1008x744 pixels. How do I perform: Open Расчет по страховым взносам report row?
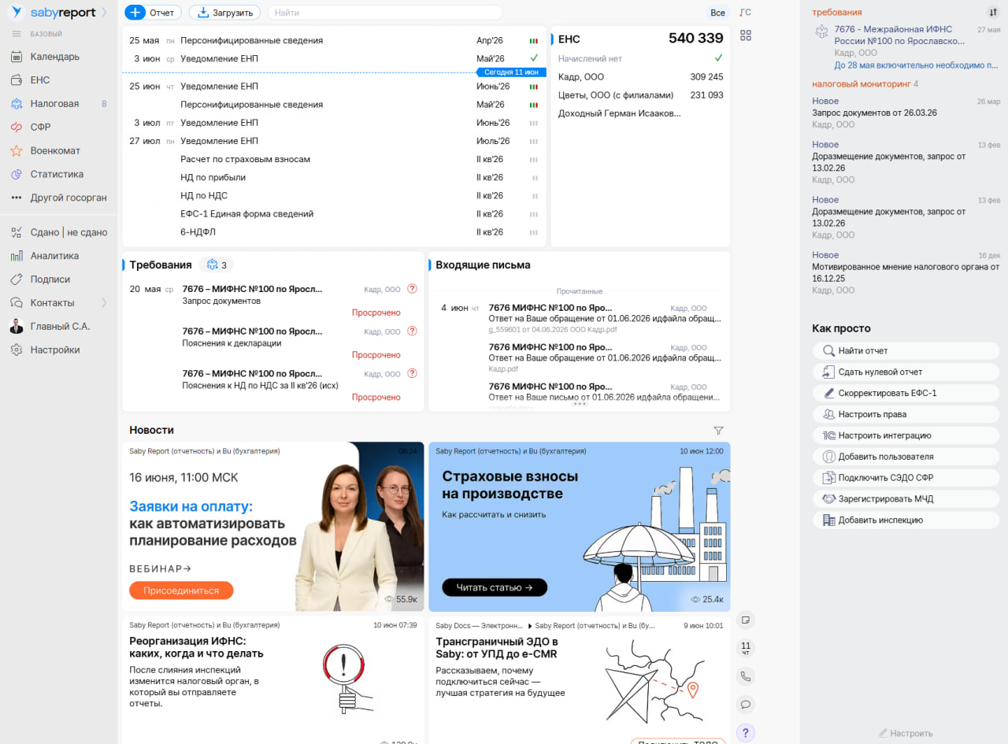click(334, 159)
